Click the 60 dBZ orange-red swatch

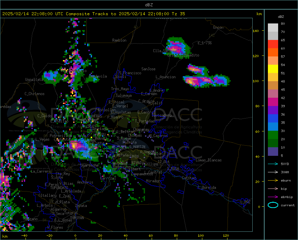click(x=273, y=52)
